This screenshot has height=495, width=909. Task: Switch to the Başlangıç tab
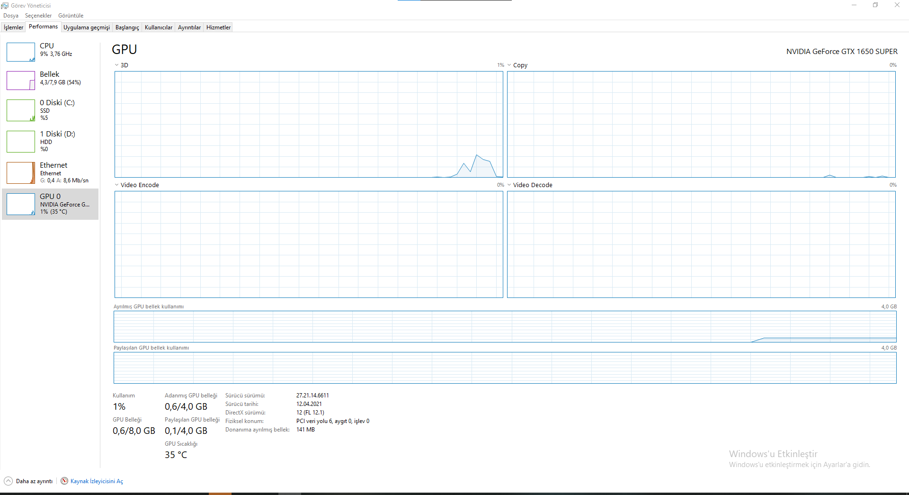[x=127, y=27]
